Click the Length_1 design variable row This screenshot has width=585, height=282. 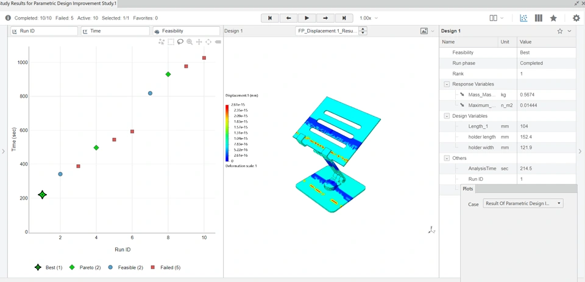point(508,126)
